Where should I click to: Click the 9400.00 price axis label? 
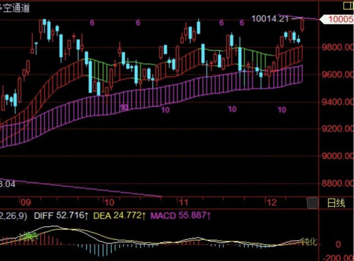tap(338, 102)
